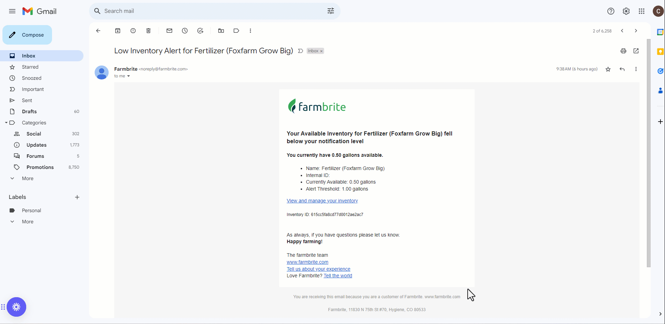Add this email to Tasks
Screen dimensions: 665x324
click(200, 31)
